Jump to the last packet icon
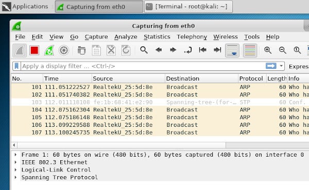309x190 pixels. (217, 50)
